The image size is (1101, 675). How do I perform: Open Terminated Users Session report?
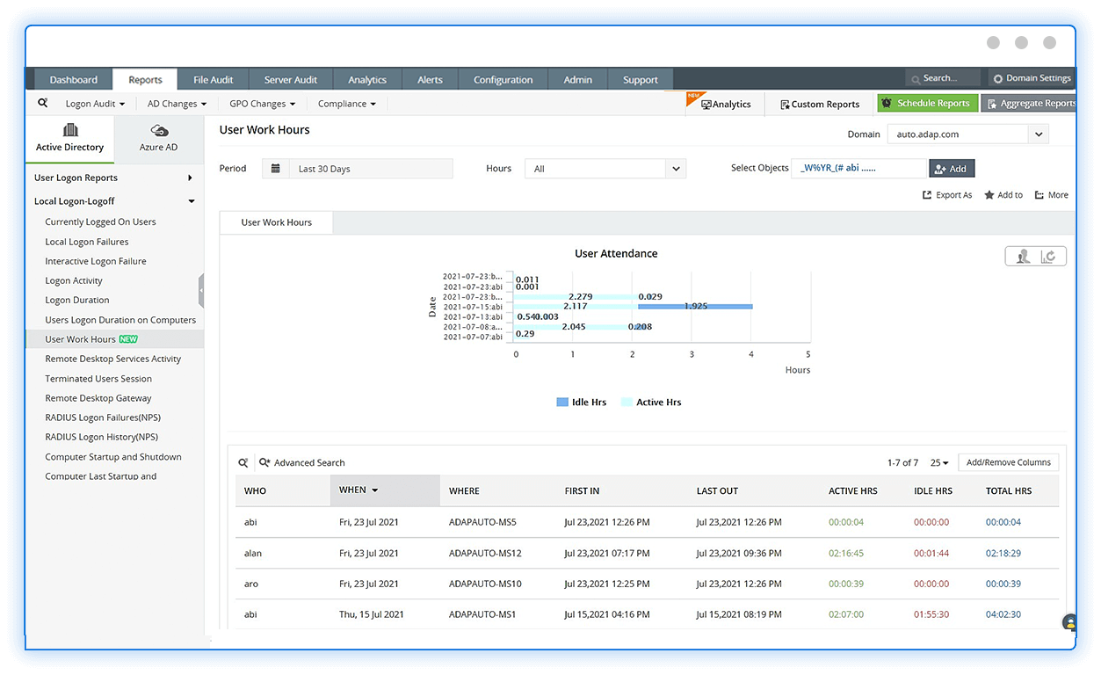tap(98, 379)
